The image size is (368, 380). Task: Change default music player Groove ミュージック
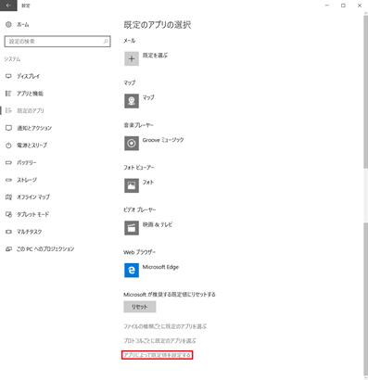click(x=163, y=140)
